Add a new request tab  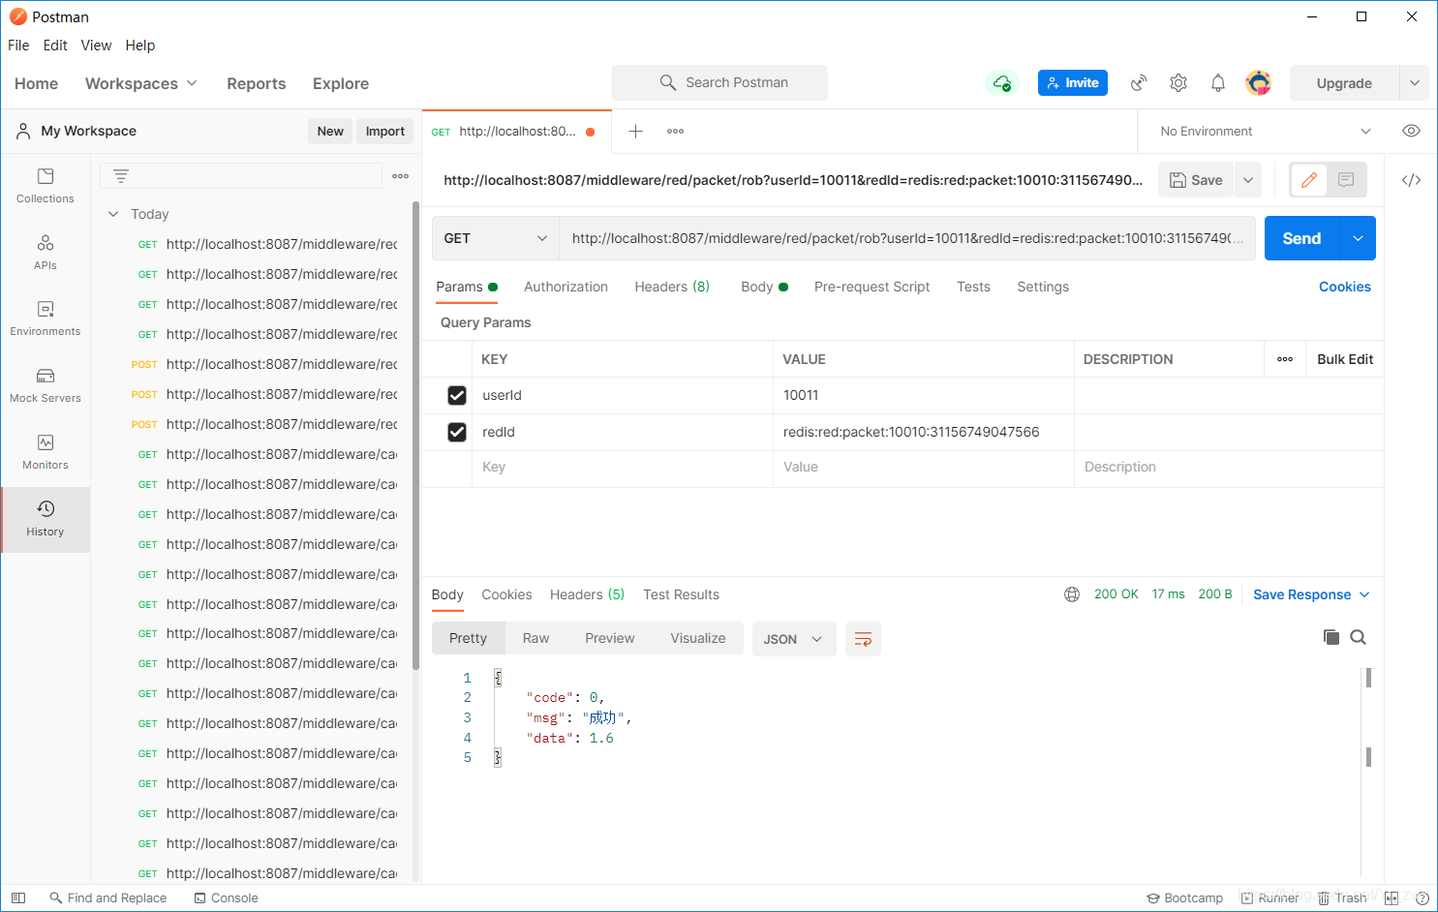click(635, 131)
